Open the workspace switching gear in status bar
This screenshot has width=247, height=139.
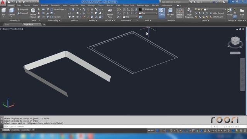(218, 131)
